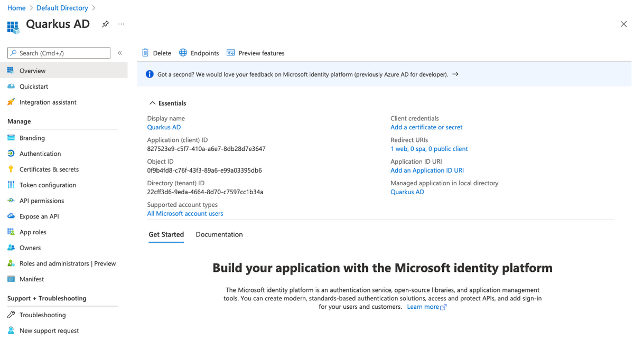Click the Token configuration icon
Viewport: 634px width, 351px height.
click(x=11, y=185)
